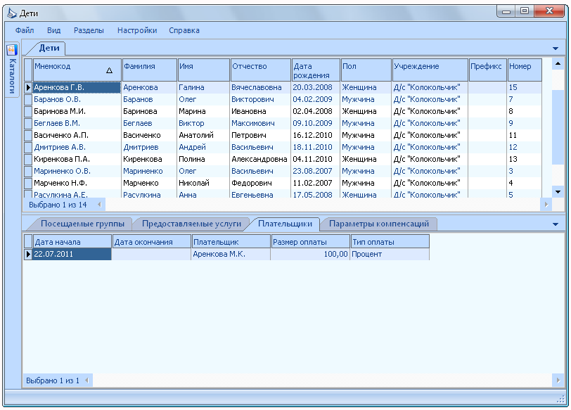Tick the checkbox for Баранов О.В.
This screenshot has height=410, width=571.
pyautogui.click(x=28, y=99)
